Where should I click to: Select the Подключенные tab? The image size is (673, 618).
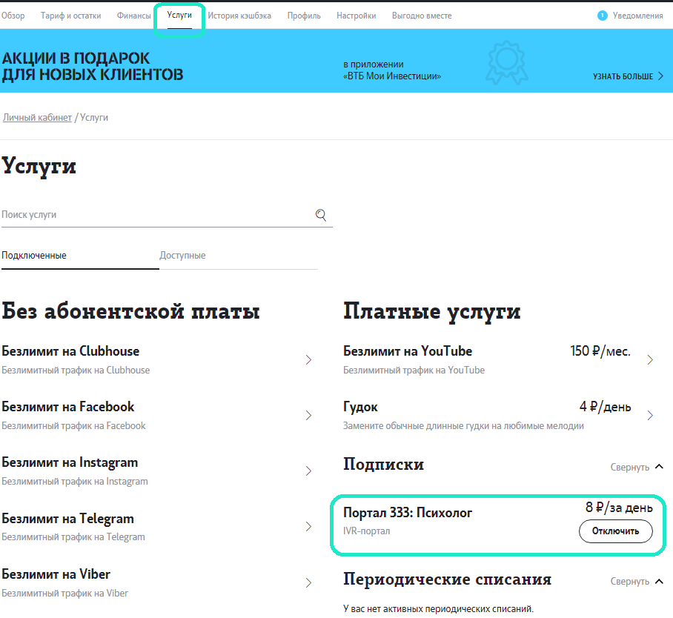34,256
